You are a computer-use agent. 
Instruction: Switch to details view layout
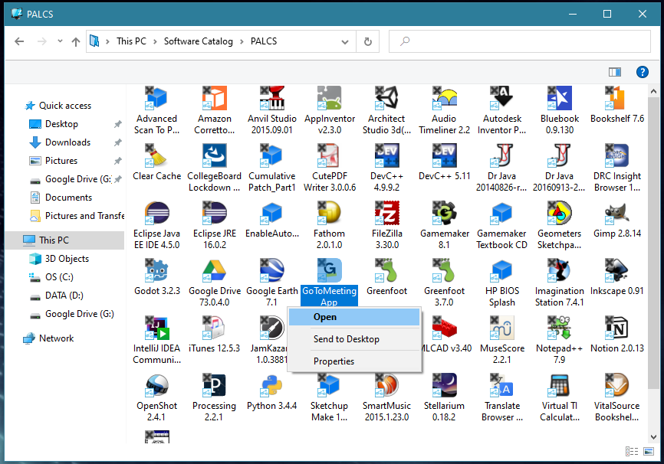coord(631,451)
